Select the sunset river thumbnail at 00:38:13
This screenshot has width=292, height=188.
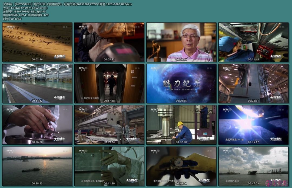pos(37,166)
